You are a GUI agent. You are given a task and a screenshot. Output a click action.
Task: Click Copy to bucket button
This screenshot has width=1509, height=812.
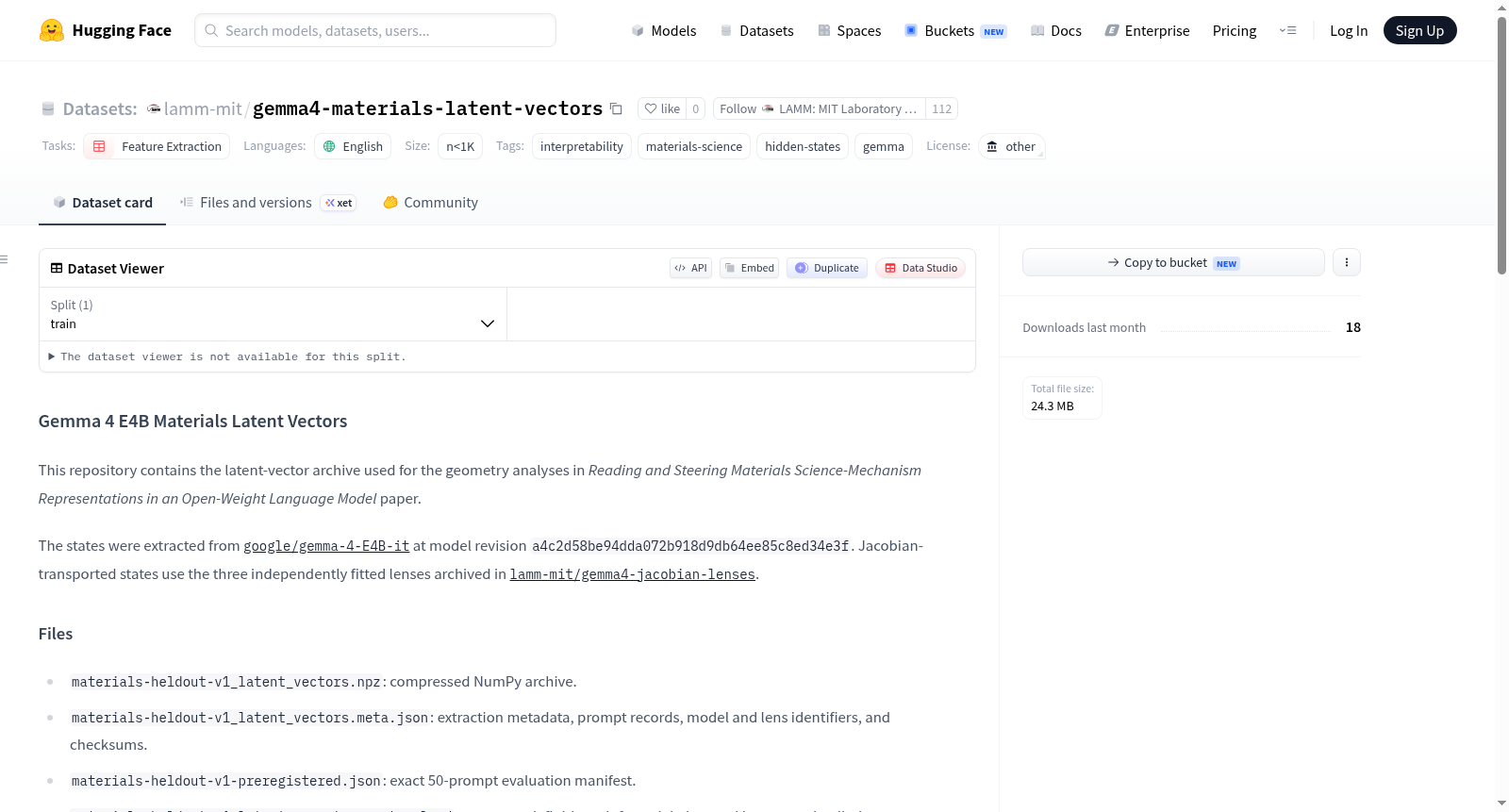coord(1173,262)
